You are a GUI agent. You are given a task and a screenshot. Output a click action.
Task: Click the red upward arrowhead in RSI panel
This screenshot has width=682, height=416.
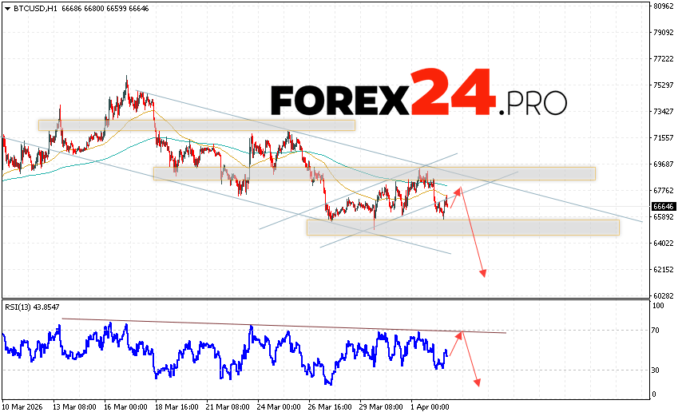(x=461, y=333)
